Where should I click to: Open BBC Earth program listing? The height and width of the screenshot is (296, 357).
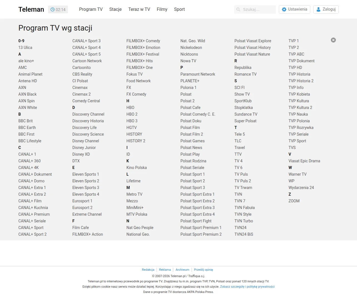point(27,128)
